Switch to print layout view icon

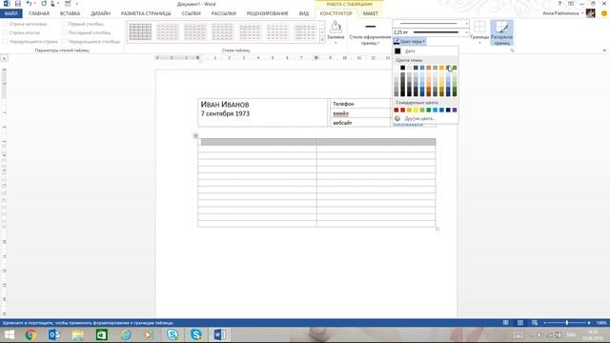[x=520, y=323]
